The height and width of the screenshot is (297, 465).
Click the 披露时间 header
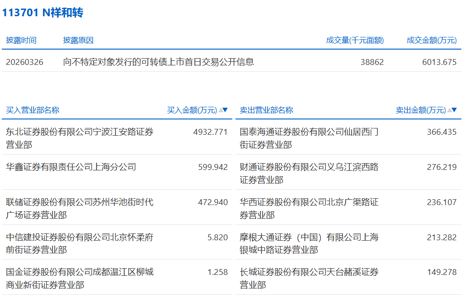point(21,40)
